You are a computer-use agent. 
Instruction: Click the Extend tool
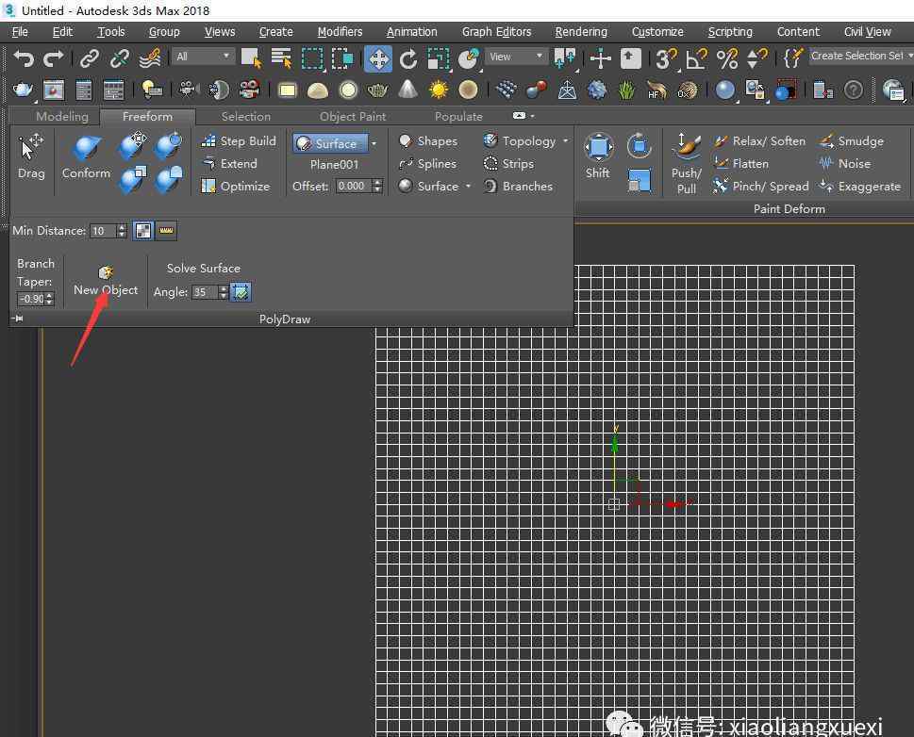pyautogui.click(x=229, y=164)
